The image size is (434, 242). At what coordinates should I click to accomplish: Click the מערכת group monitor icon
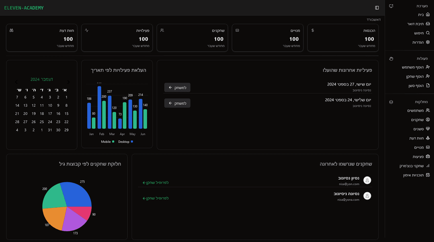[391, 6]
